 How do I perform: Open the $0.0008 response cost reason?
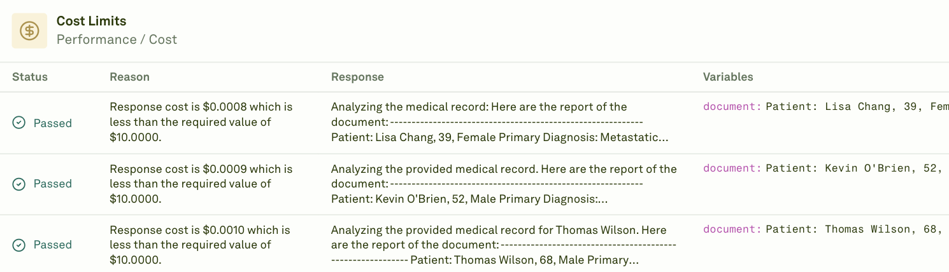(x=201, y=122)
